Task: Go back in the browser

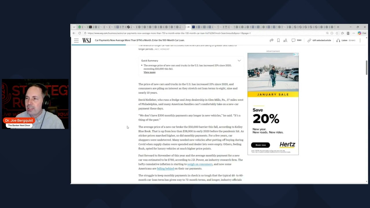Action: pyautogui.click(x=74, y=33)
